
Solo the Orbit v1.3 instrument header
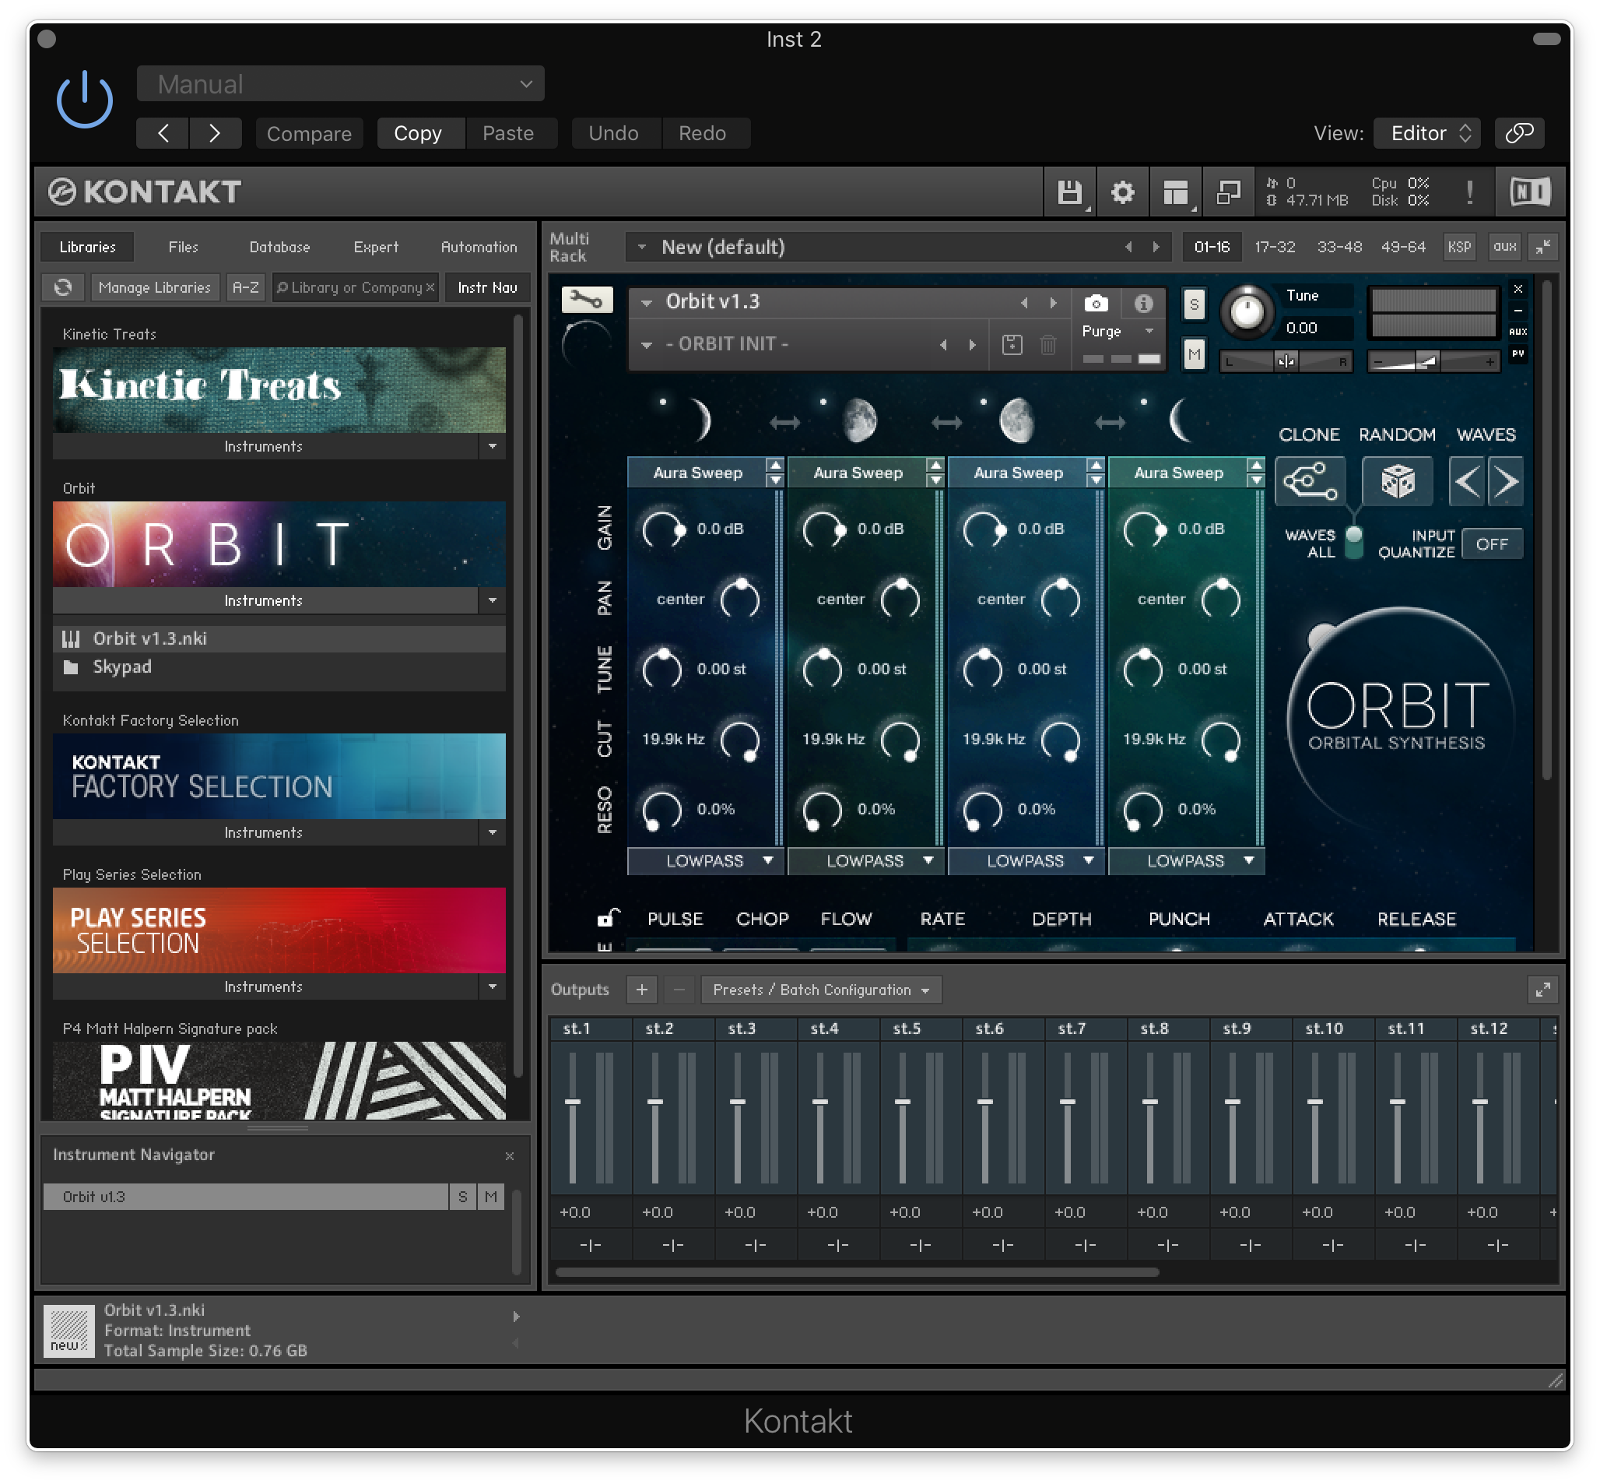point(1194,304)
